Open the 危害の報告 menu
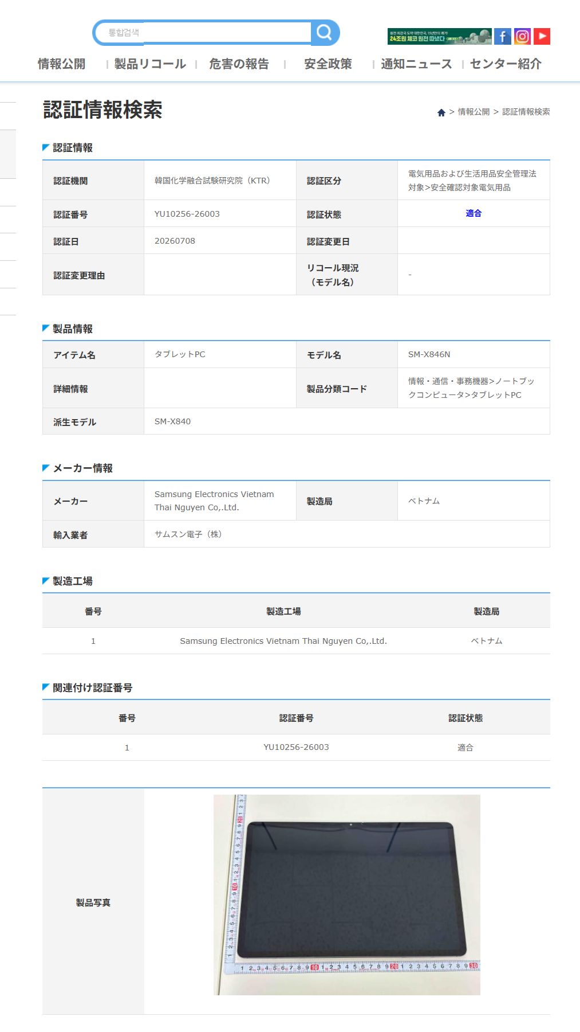This screenshot has width=580, height=1032. [x=239, y=64]
